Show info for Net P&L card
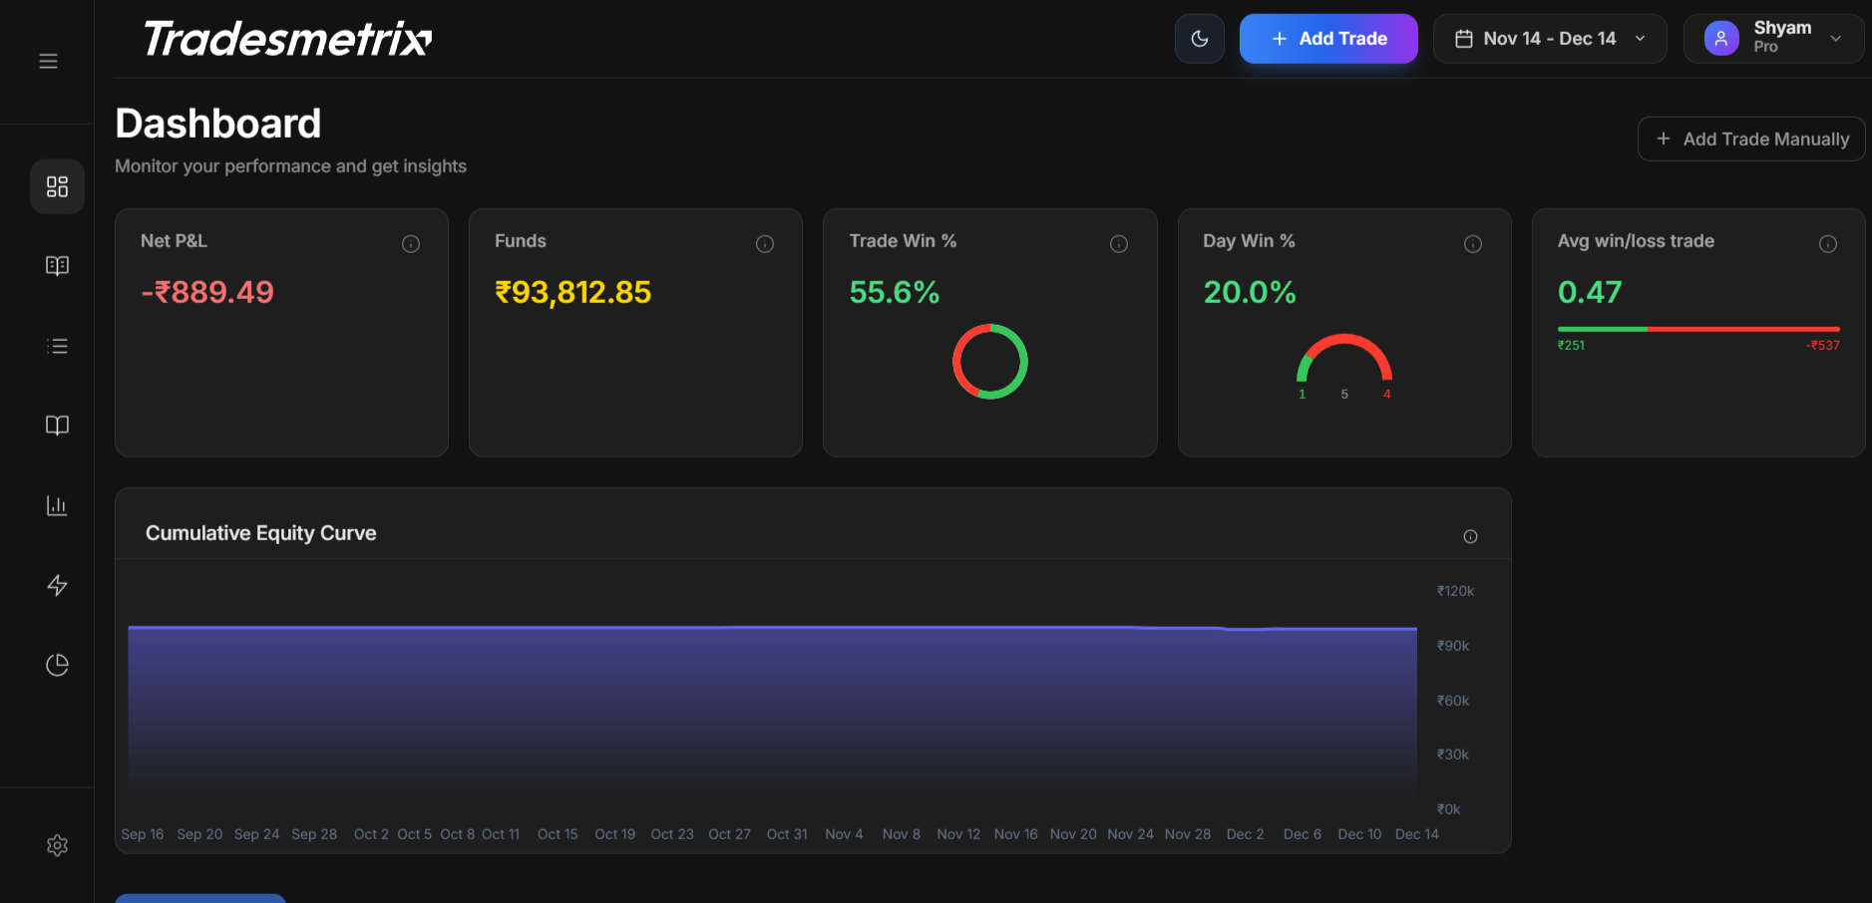 411,244
